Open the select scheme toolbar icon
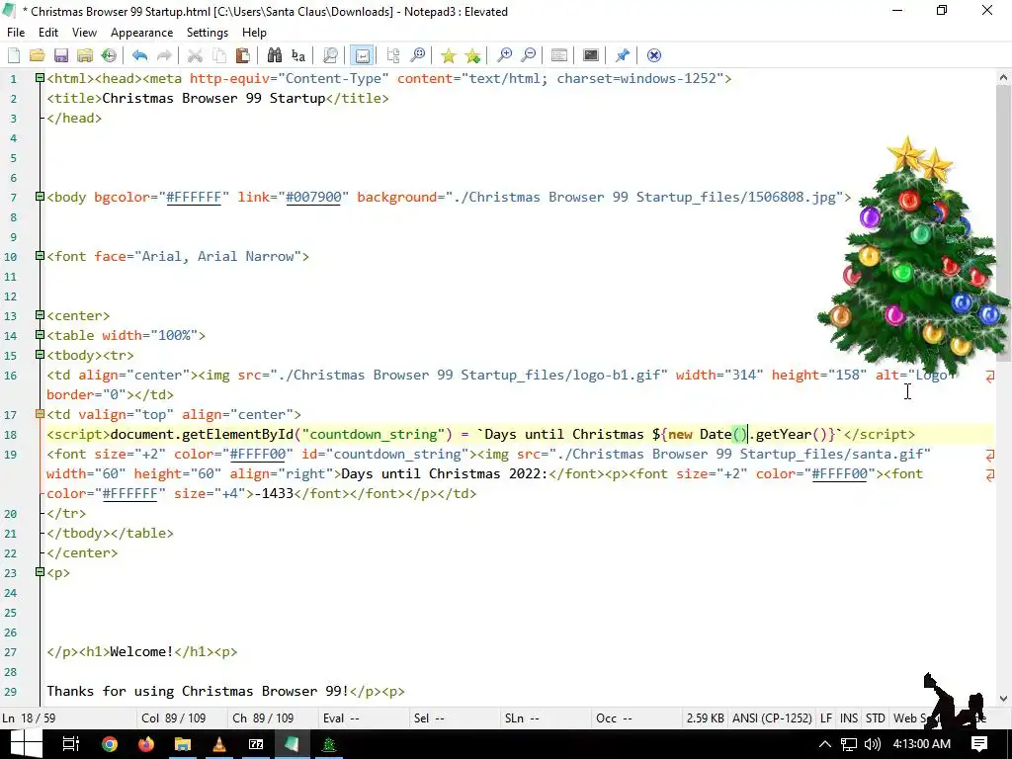Image resolution: width=1012 pixels, height=759 pixels. [x=559, y=55]
